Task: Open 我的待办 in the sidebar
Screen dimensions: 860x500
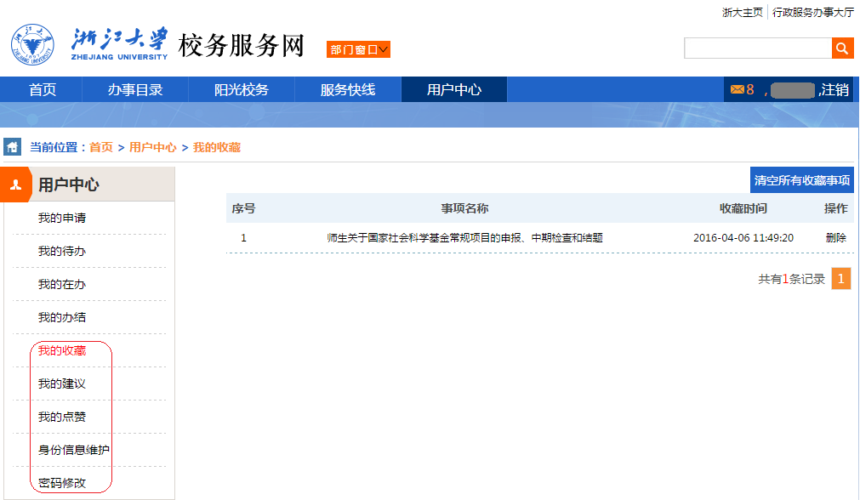Action: [x=62, y=252]
